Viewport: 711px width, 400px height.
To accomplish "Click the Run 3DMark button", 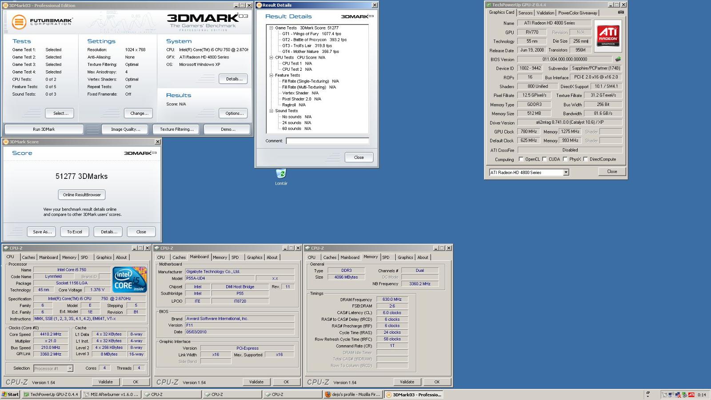I will coord(44,129).
